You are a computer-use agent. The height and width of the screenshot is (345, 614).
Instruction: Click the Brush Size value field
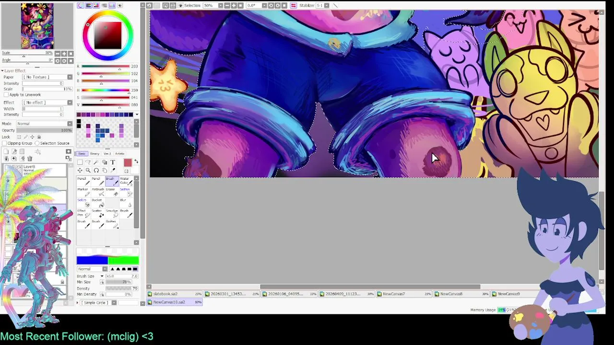tap(122, 276)
